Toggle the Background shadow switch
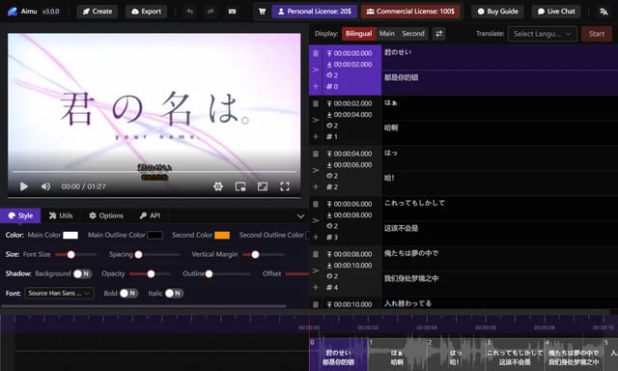The image size is (618, 371). tap(82, 273)
